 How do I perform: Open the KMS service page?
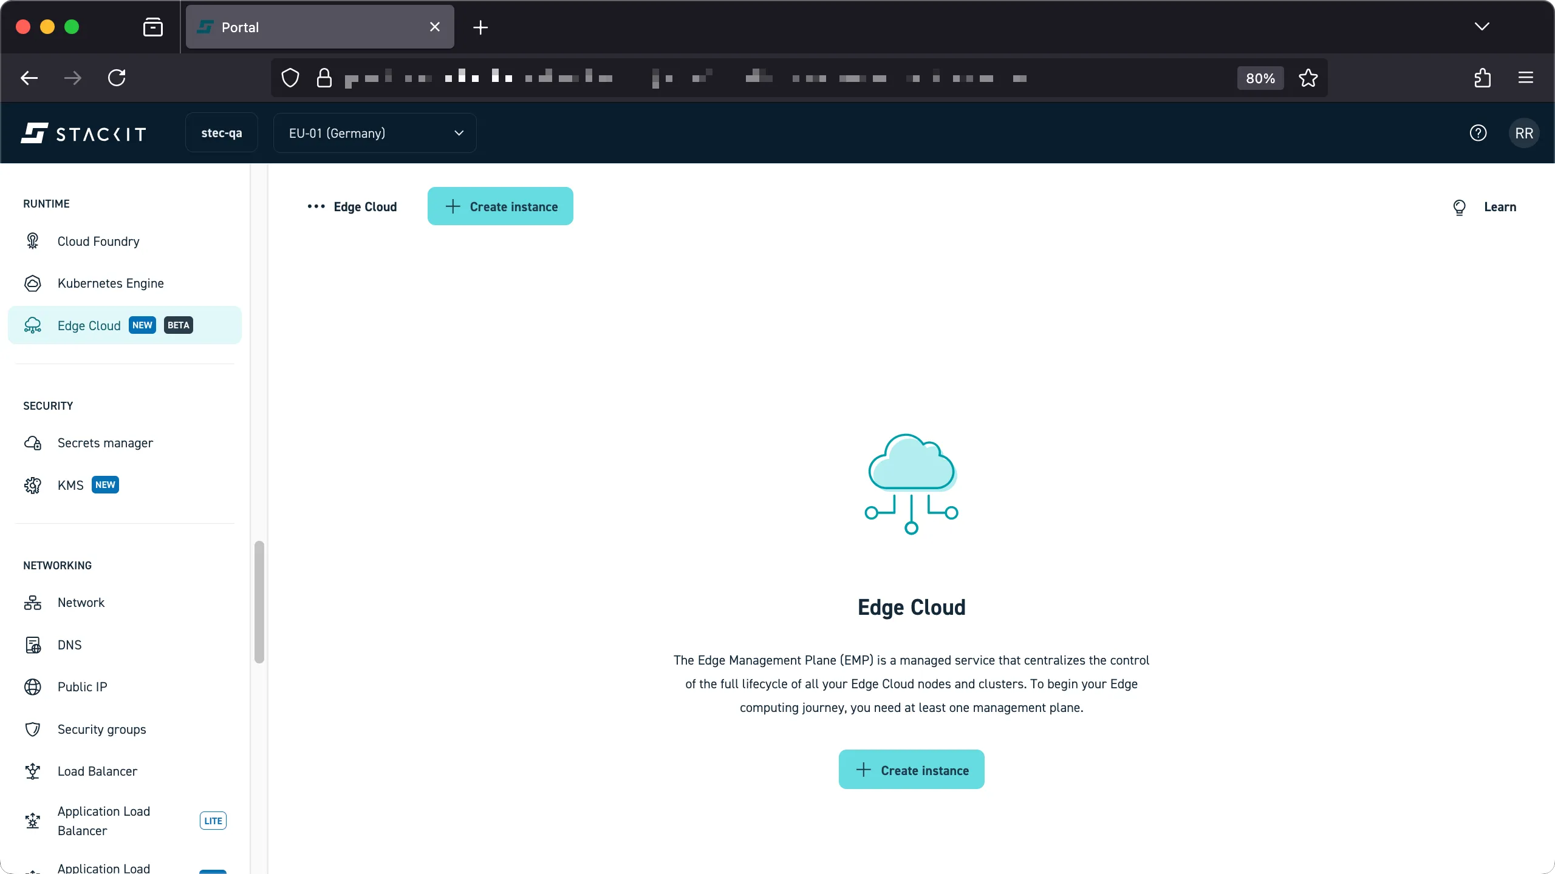pyautogui.click(x=70, y=485)
